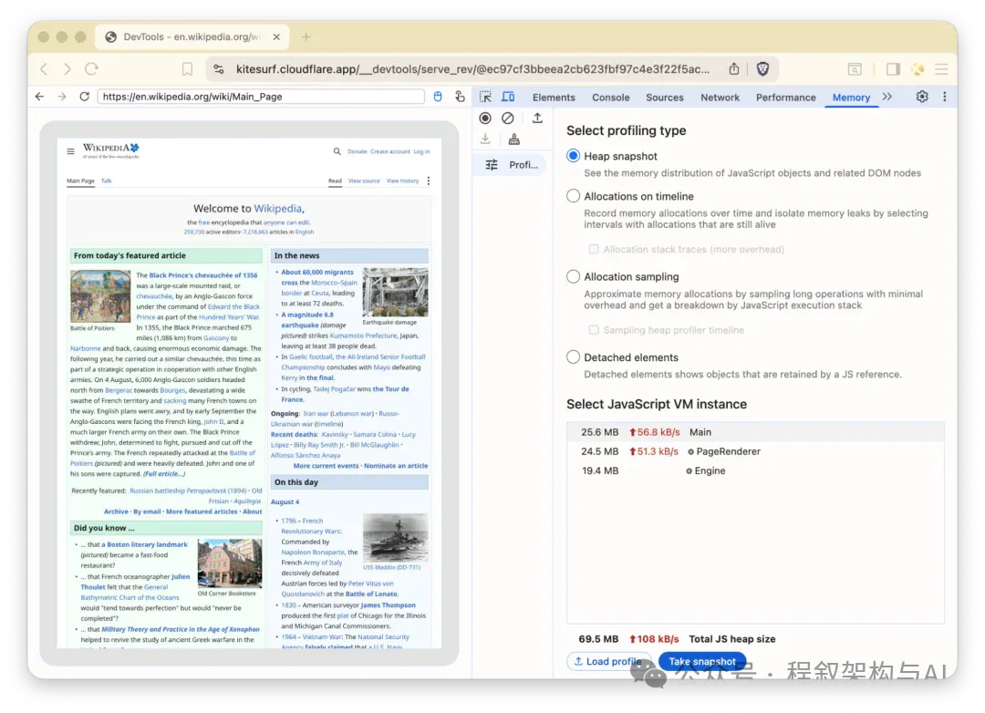
Task: Switch to the Console tab
Action: point(610,98)
